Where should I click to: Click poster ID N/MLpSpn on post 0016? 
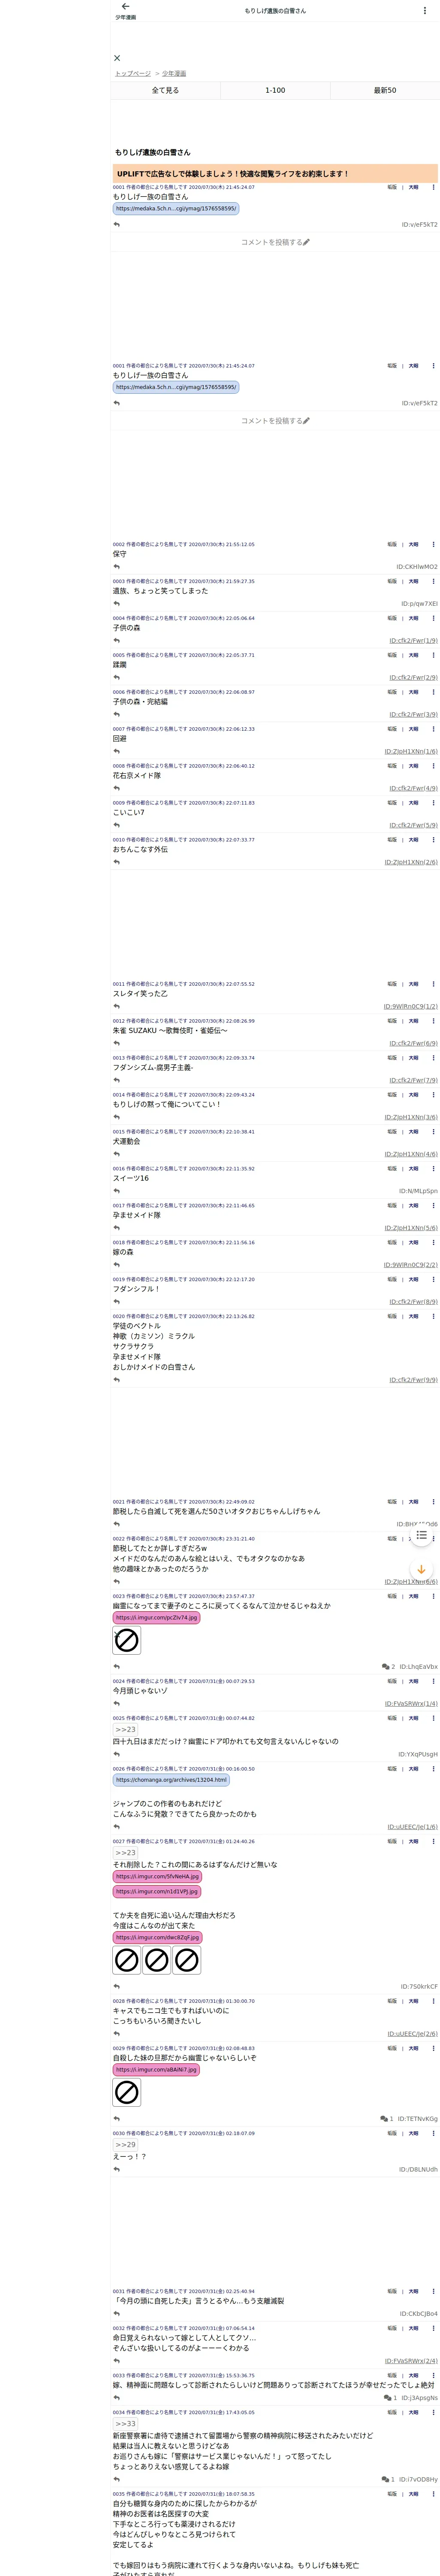click(x=418, y=1191)
